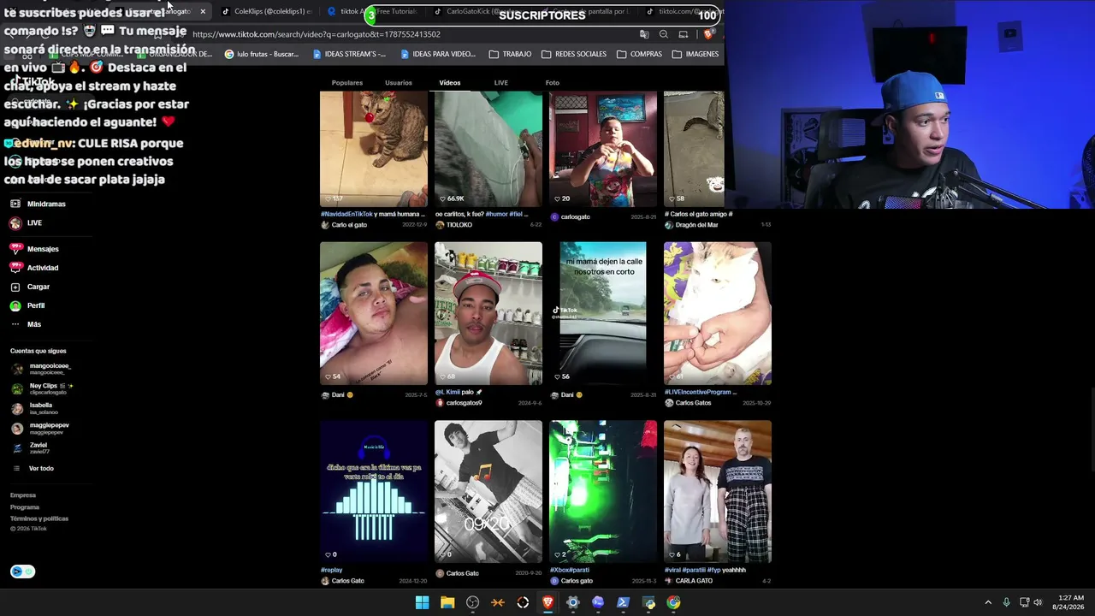Open the TRABAJO bookmarks folder
Viewport: 1095px width, 616px height.
[x=510, y=54]
